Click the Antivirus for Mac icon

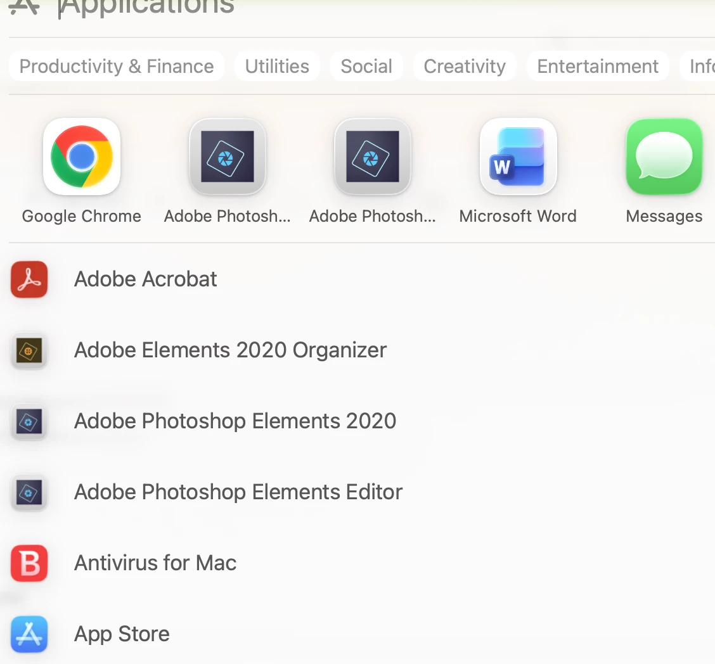pos(29,563)
